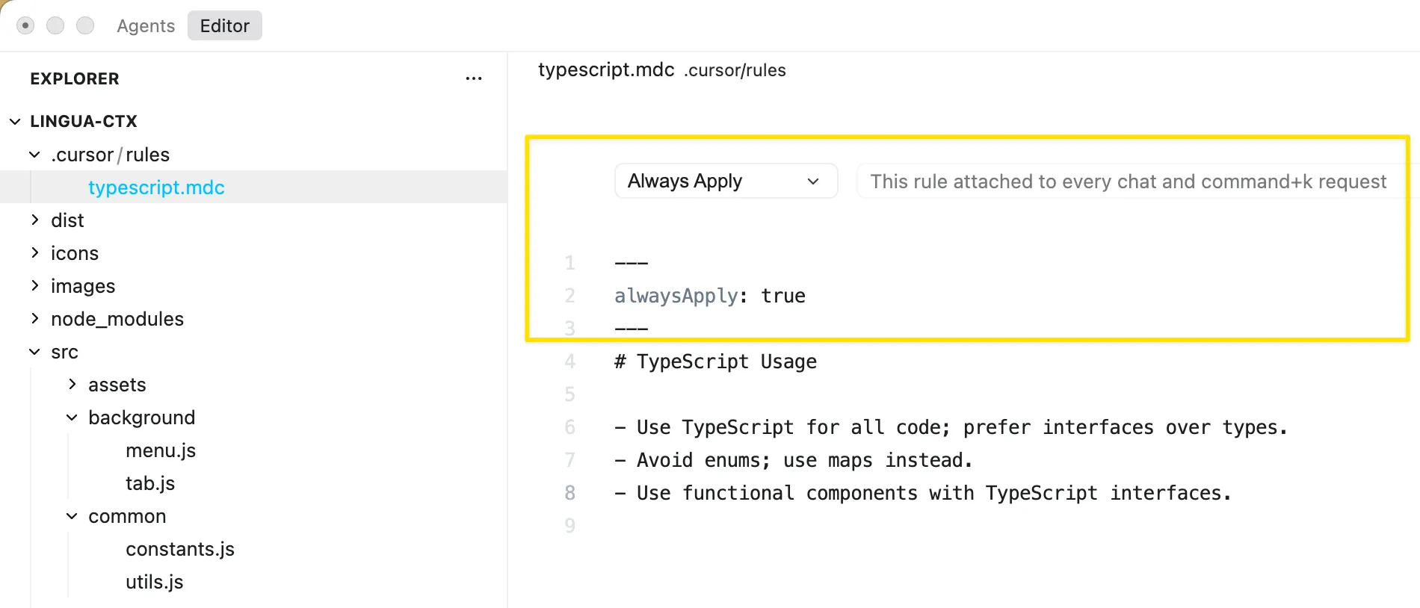Switch to the Agents tab
The height and width of the screenshot is (608, 1420).
click(x=146, y=26)
